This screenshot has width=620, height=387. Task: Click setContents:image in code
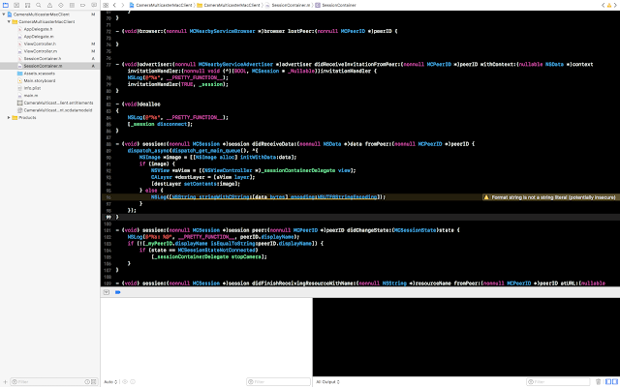pyautogui.click(x=211, y=184)
